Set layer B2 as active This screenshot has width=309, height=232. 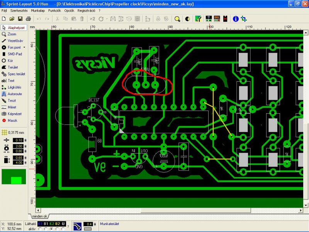[x=57, y=229]
